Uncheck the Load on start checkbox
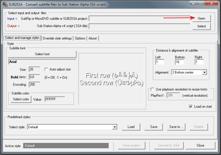The width and height of the screenshot is (221, 155). [x=191, y=106]
